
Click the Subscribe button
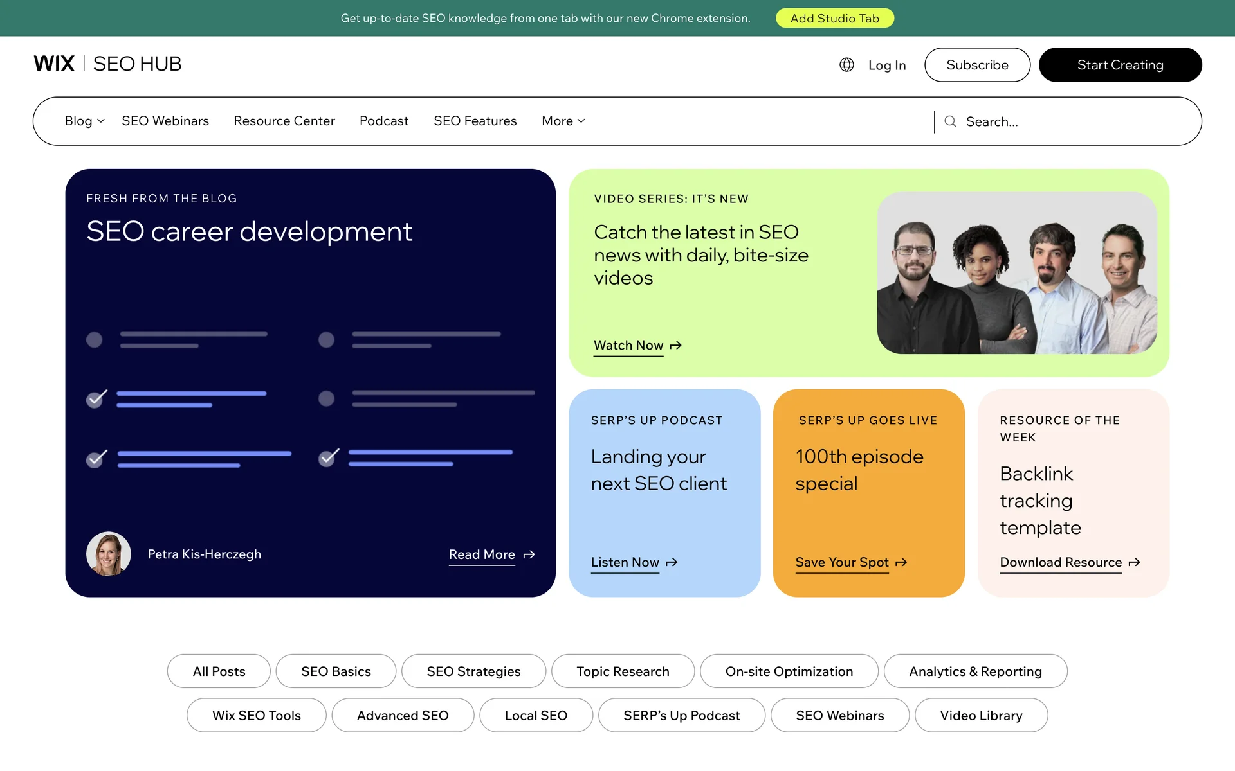(977, 65)
